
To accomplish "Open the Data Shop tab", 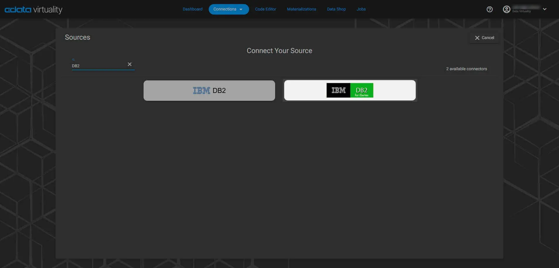I will pyautogui.click(x=336, y=9).
